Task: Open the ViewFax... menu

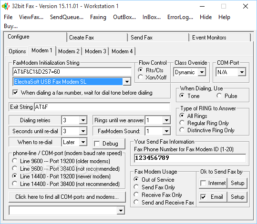Action: (31, 17)
